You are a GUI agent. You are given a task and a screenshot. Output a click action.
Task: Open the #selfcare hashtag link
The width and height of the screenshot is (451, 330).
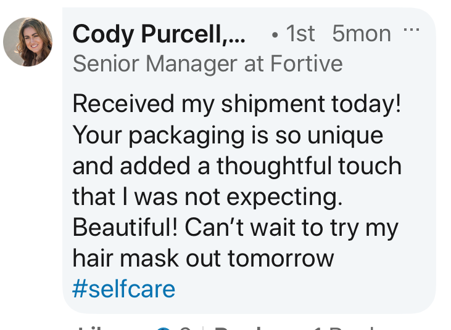pyautogui.click(x=123, y=289)
